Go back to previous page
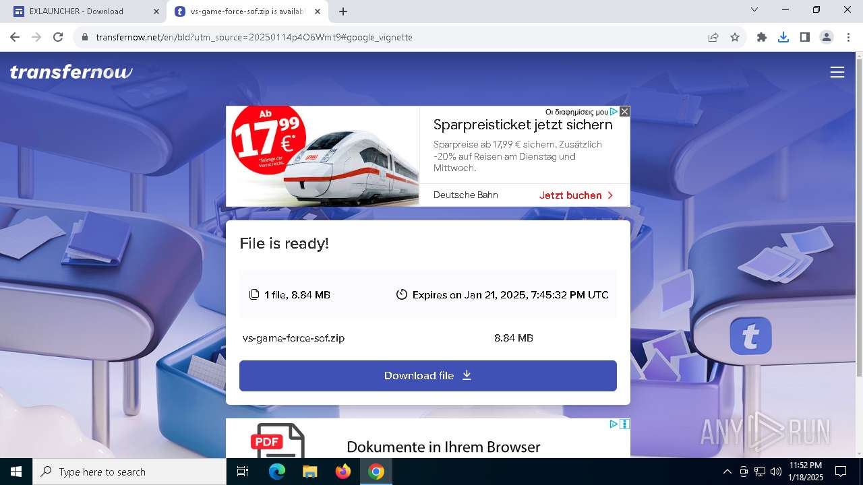 coord(15,37)
